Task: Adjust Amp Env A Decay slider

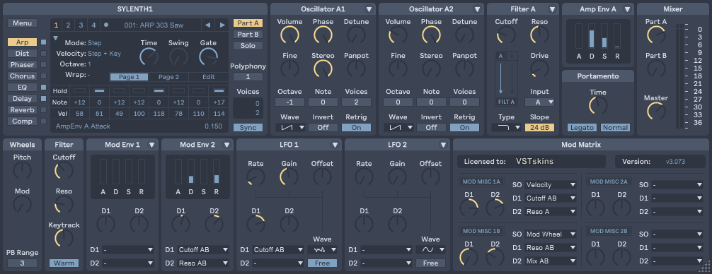Action: coord(592,36)
